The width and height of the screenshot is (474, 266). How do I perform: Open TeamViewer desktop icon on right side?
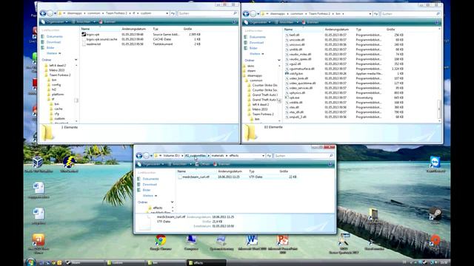pyautogui.click(x=435, y=164)
